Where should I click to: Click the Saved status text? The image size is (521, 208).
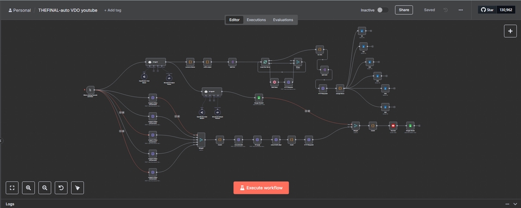pyautogui.click(x=429, y=10)
